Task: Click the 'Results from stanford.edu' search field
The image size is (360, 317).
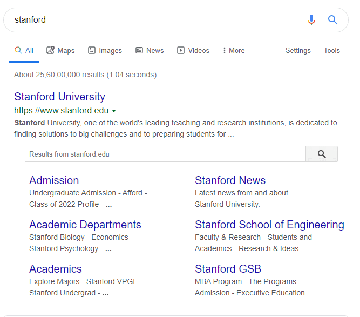Action: click(165, 154)
